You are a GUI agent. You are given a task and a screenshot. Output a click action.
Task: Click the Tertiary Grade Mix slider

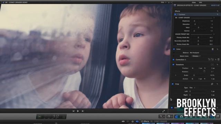199,44
